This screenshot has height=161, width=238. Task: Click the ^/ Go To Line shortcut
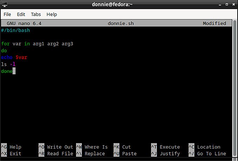[x=208, y=154]
